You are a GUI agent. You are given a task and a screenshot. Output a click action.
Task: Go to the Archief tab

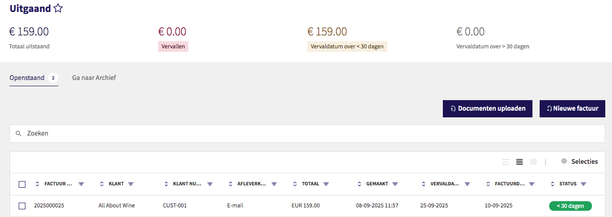(x=94, y=78)
